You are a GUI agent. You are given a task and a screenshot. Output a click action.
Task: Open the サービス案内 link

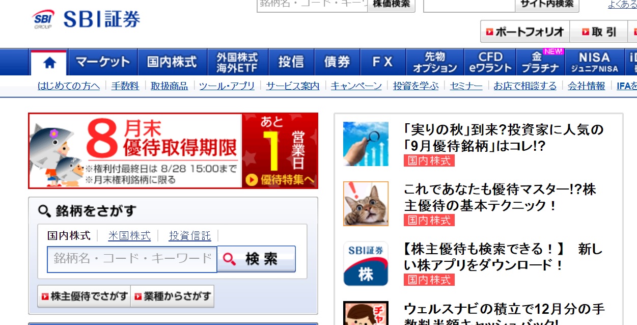click(293, 86)
